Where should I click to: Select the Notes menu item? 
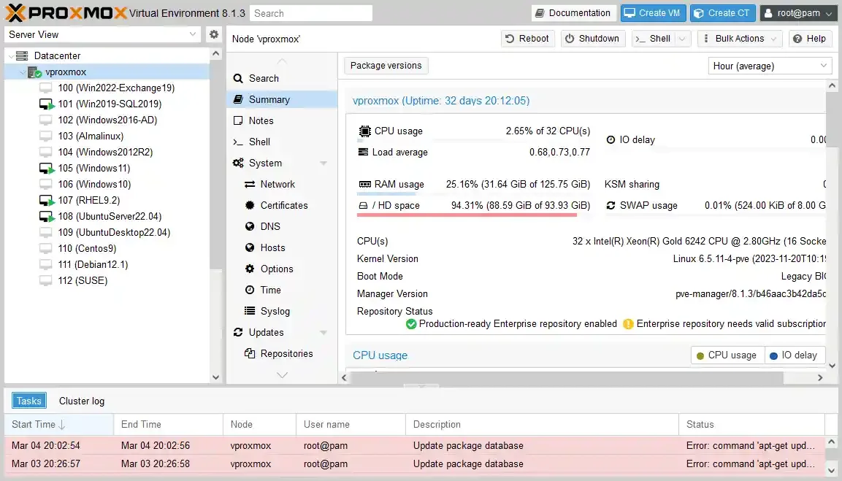(x=261, y=121)
